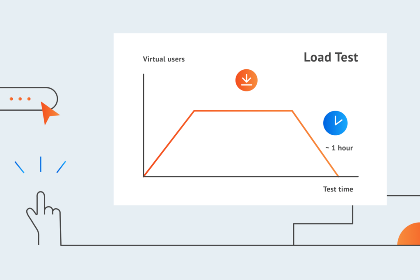
Task: Click the orange download arrow icon
Action: (x=247, y=80)
